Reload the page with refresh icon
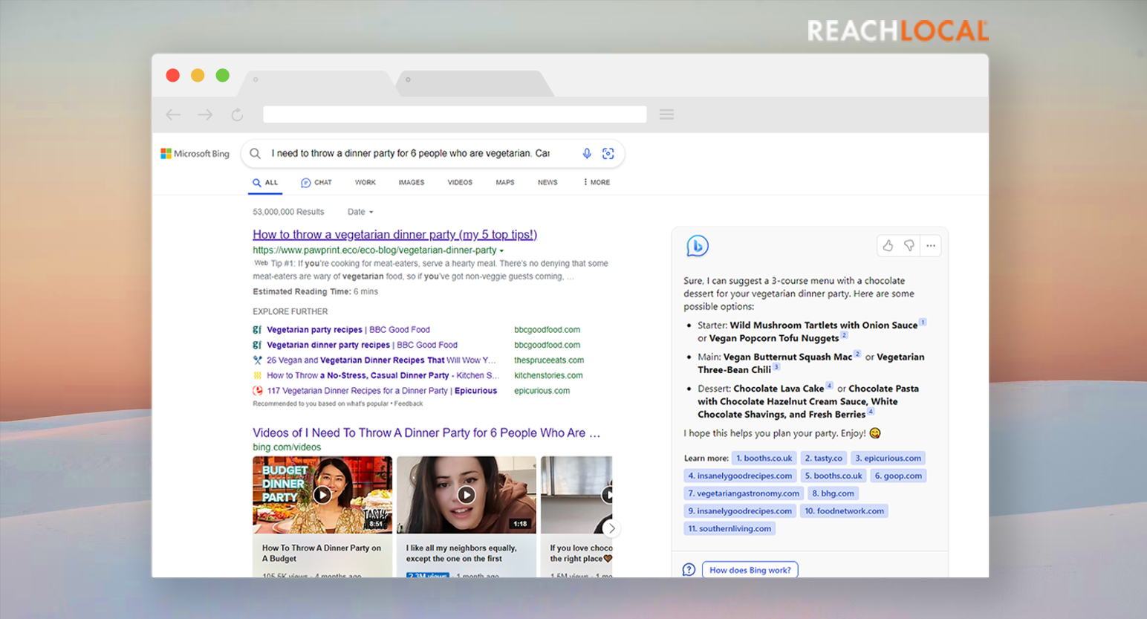The height and width of the screenshot is (619, 1147). [237, 114]
